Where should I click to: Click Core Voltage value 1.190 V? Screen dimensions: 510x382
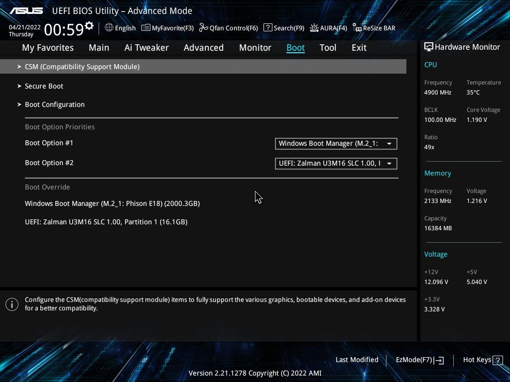pos(477,120)
